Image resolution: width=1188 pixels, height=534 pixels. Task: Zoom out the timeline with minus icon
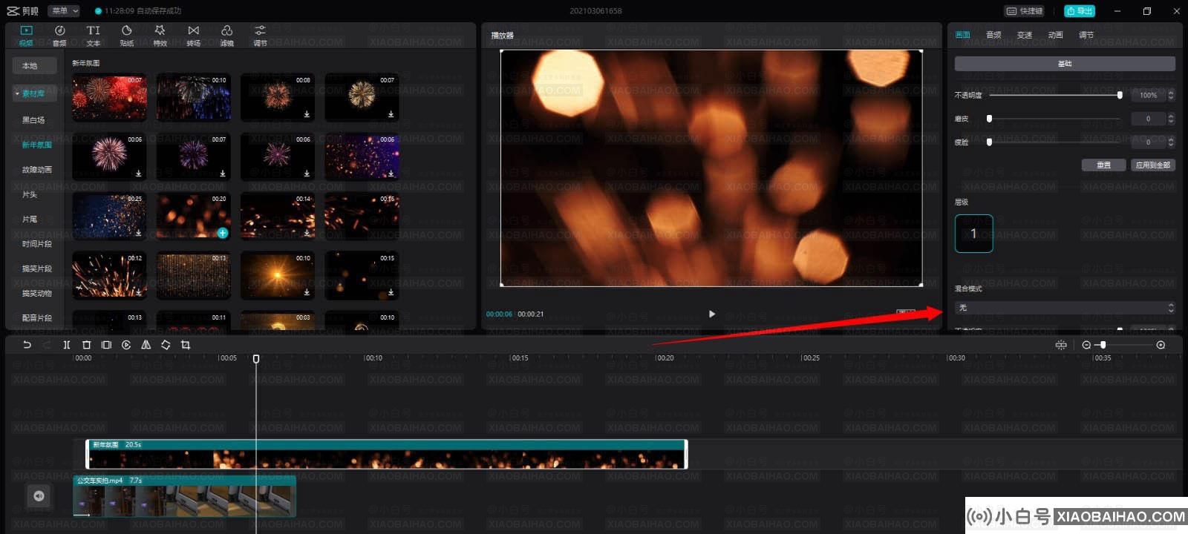point(1086,345)
